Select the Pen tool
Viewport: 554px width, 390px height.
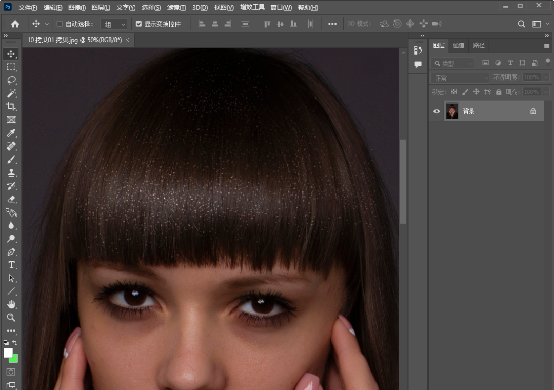click(x=11, y=252)
